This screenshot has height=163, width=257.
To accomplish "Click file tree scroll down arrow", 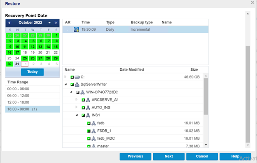I will click(206, 145).
